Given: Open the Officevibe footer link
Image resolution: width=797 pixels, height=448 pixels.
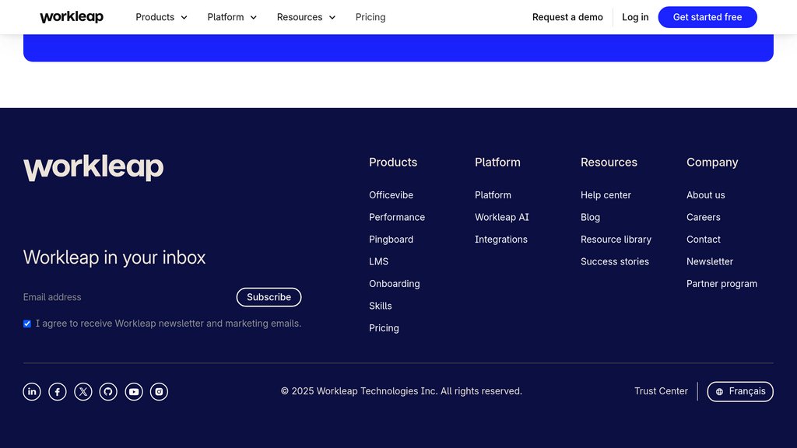Looking at the screenshot, I should click(391, 195).
